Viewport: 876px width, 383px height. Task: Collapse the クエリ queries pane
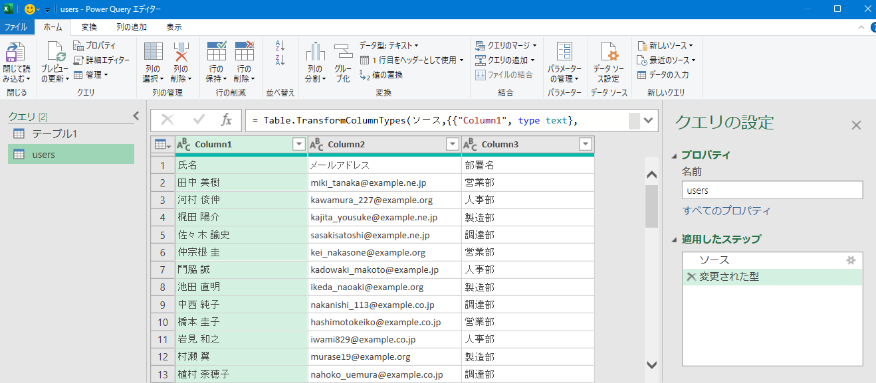coord(136,116)
